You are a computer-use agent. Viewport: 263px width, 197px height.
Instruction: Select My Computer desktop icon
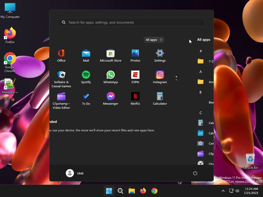tap(10, 11)
